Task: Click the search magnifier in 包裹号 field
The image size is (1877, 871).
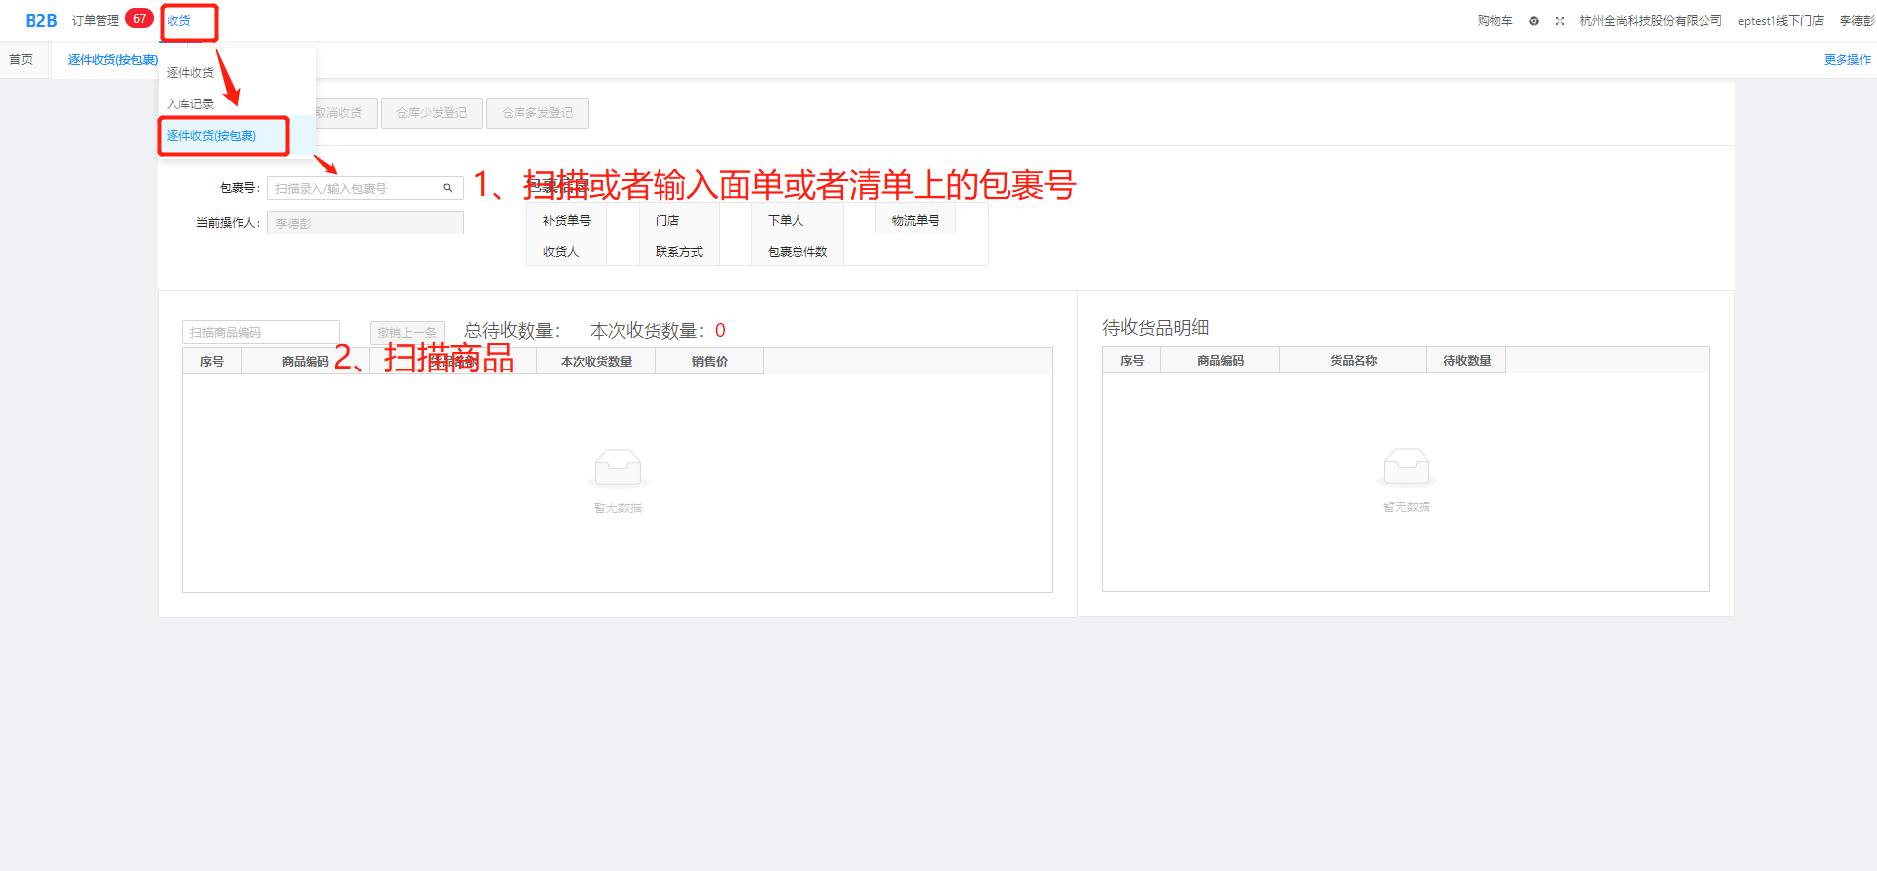Action: pos(447,188)
